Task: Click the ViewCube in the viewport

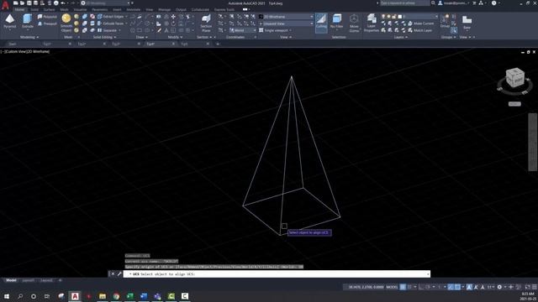Action: click(x=514, y=78)
